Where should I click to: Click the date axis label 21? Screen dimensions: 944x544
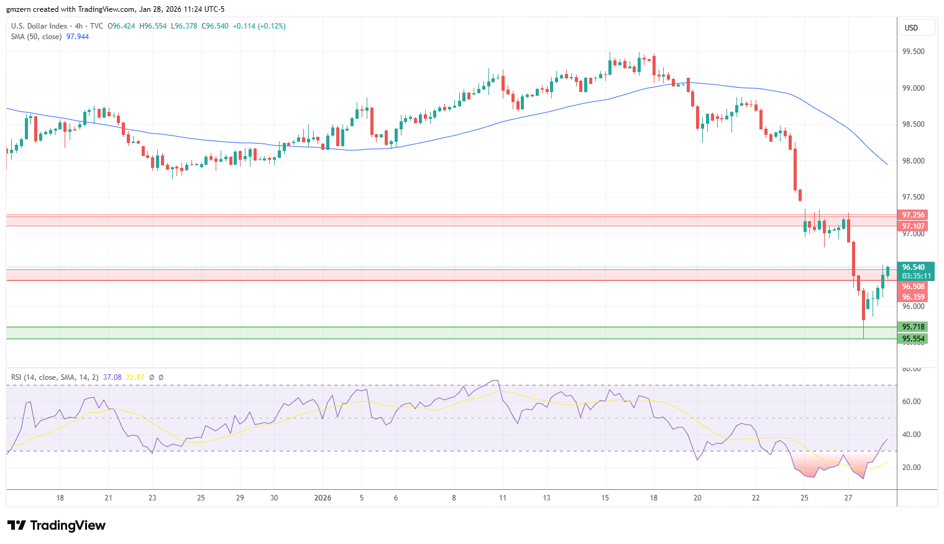tap(108, 498)
